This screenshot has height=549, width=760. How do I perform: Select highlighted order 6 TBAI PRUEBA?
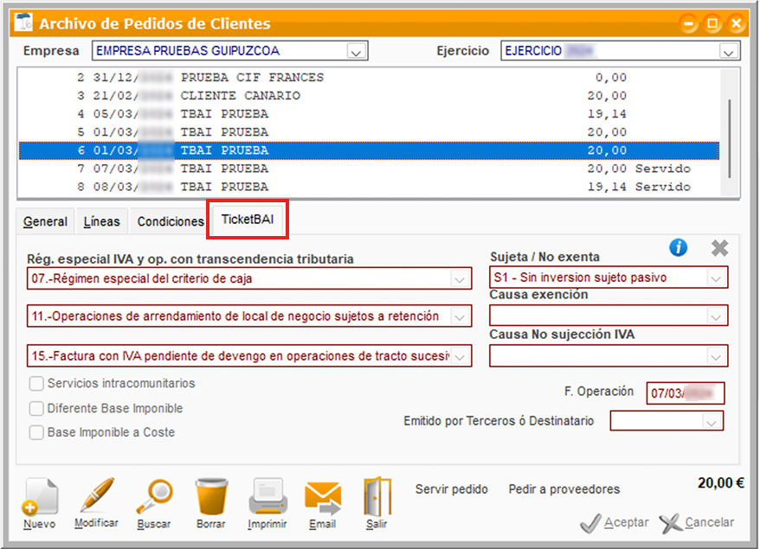click(369, 150)
